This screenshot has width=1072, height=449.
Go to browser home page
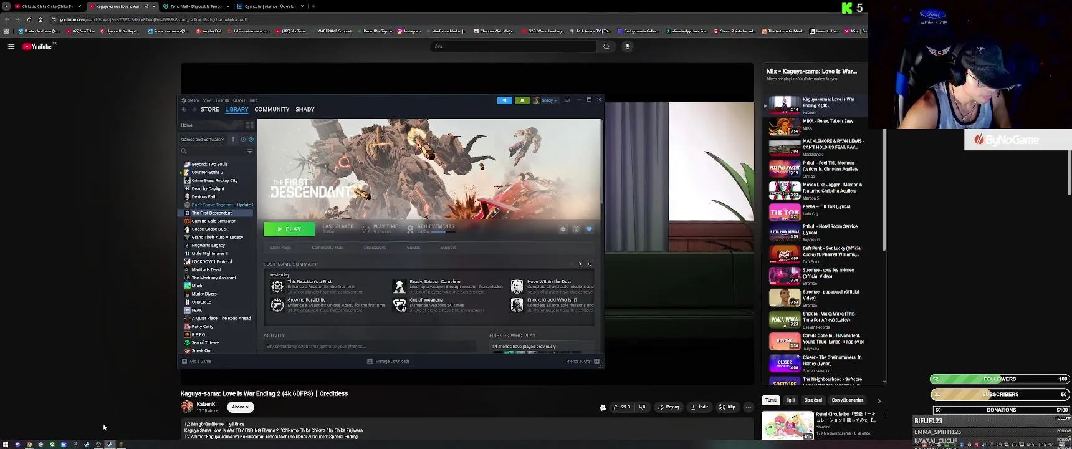click(x=41, y=19)
